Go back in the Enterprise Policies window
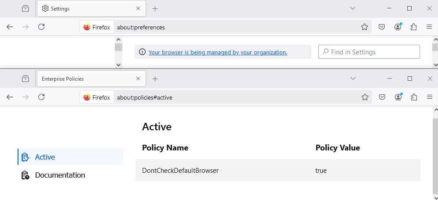This screenshot has width=438, height=200. tap(10, 97)
